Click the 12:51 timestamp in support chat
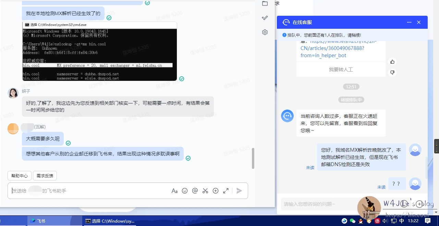Viewport: 439px width, 226px height. click(351, 87)
